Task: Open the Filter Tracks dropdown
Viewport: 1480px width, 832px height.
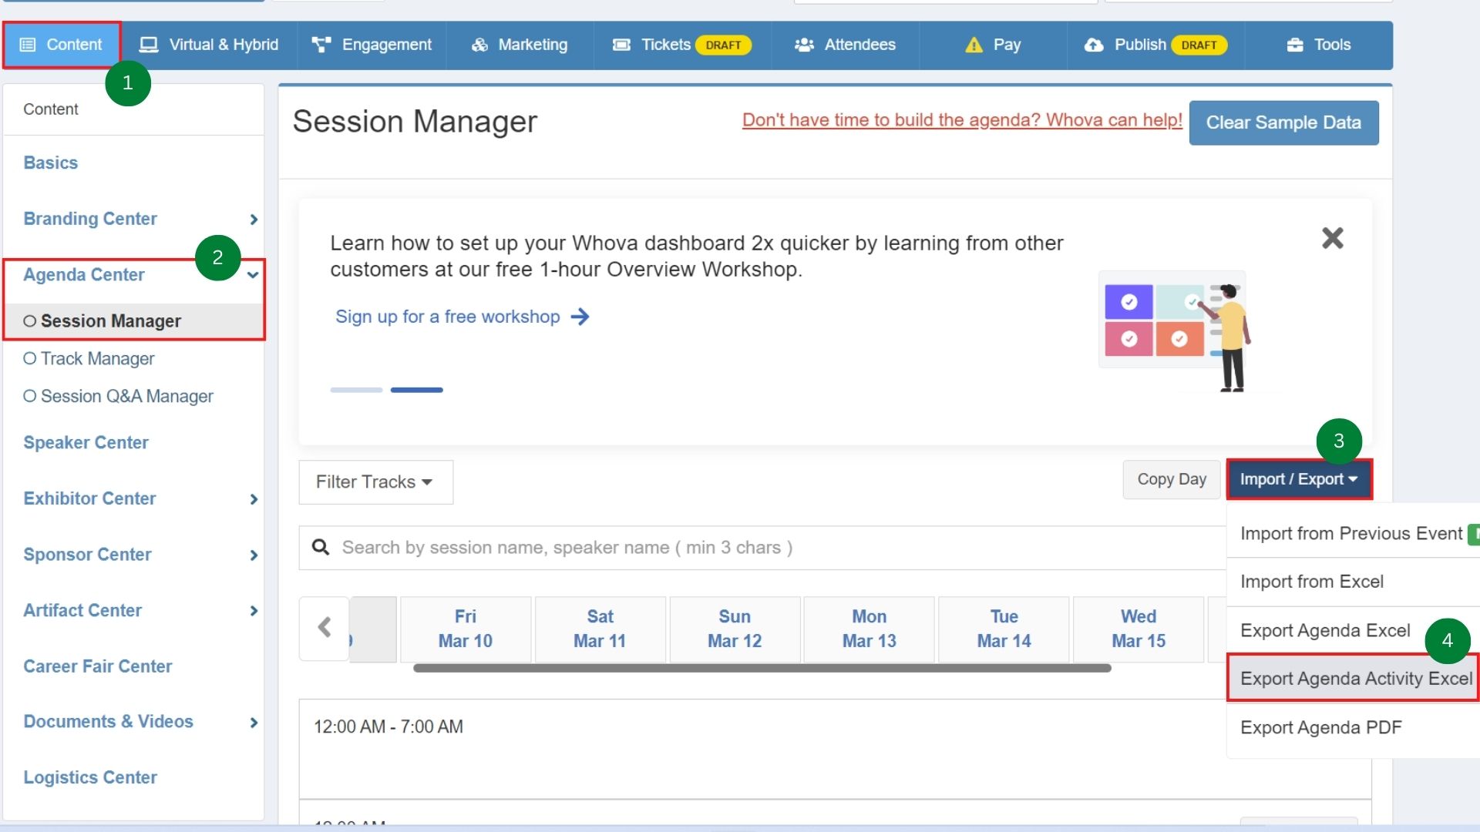Action: pyautogui.click(x=375, y=481)
